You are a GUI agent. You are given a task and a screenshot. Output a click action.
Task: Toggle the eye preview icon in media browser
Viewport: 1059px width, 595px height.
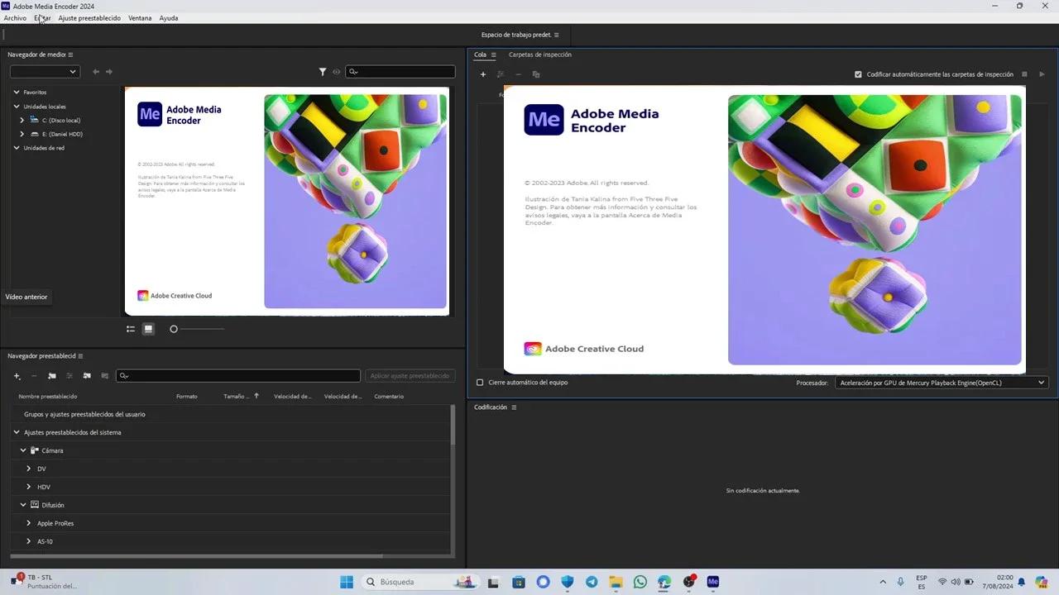click(x=337, y=72)
